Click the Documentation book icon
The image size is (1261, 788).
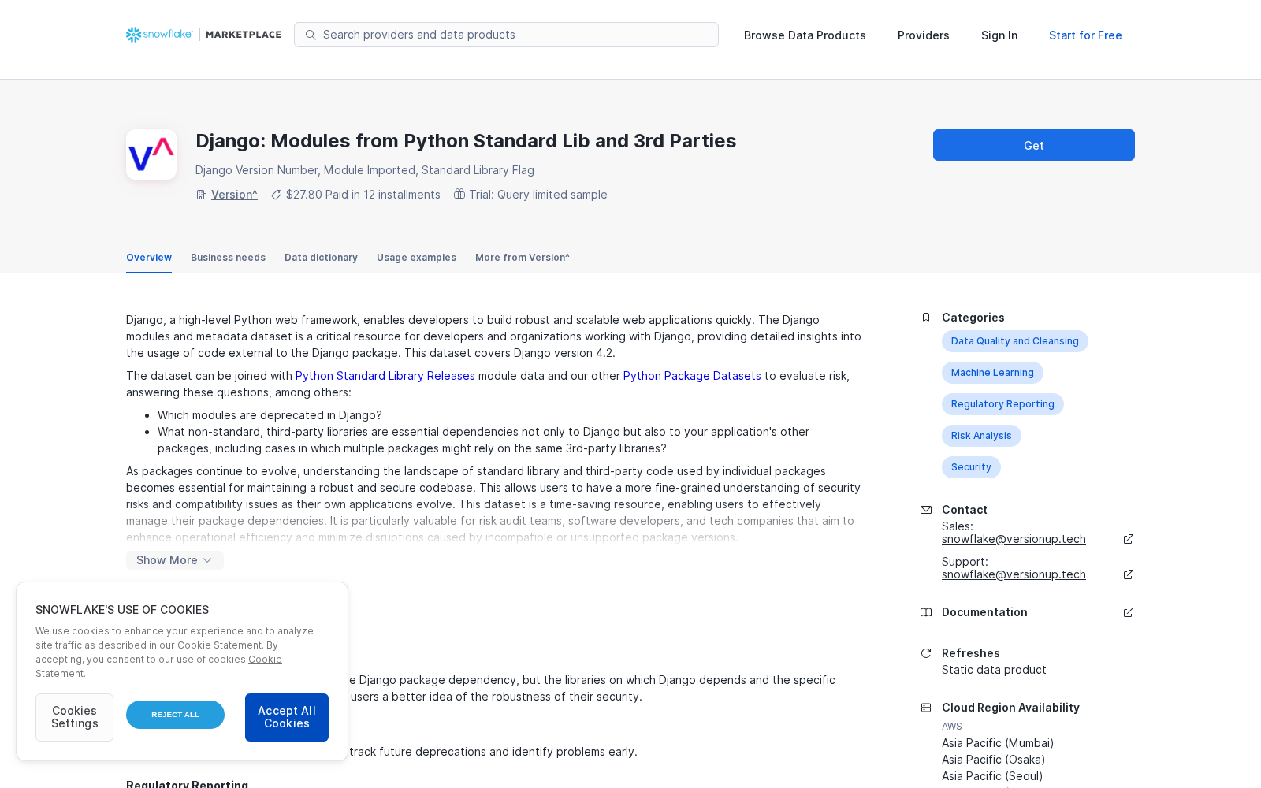coord(926,612)
